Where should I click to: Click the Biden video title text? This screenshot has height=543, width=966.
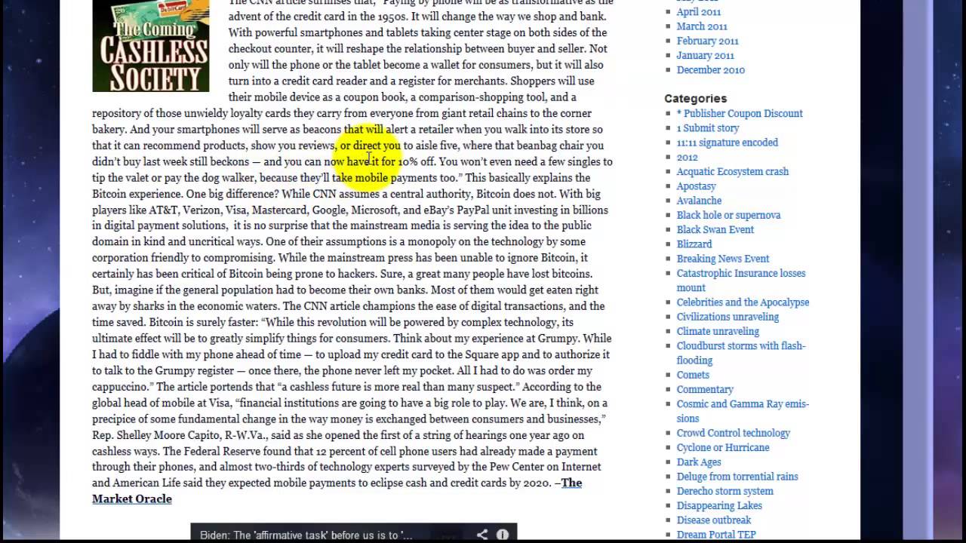306,535
